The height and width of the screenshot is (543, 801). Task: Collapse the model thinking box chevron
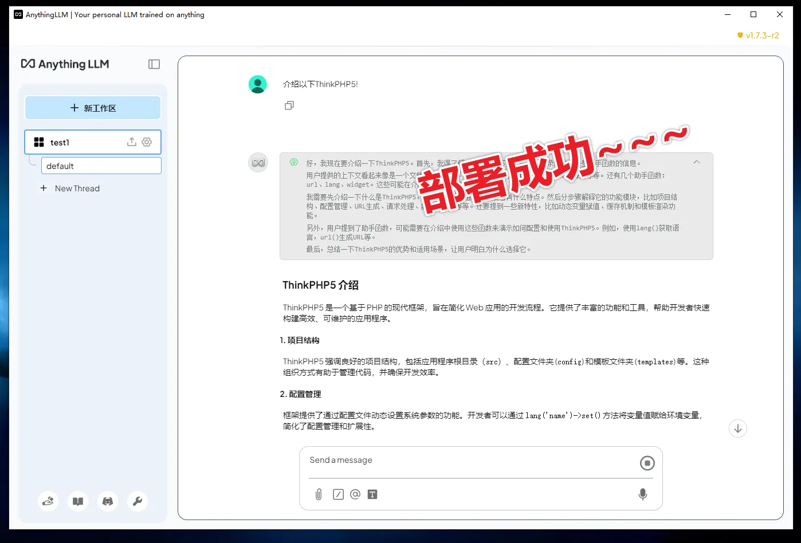click(697, 163)
